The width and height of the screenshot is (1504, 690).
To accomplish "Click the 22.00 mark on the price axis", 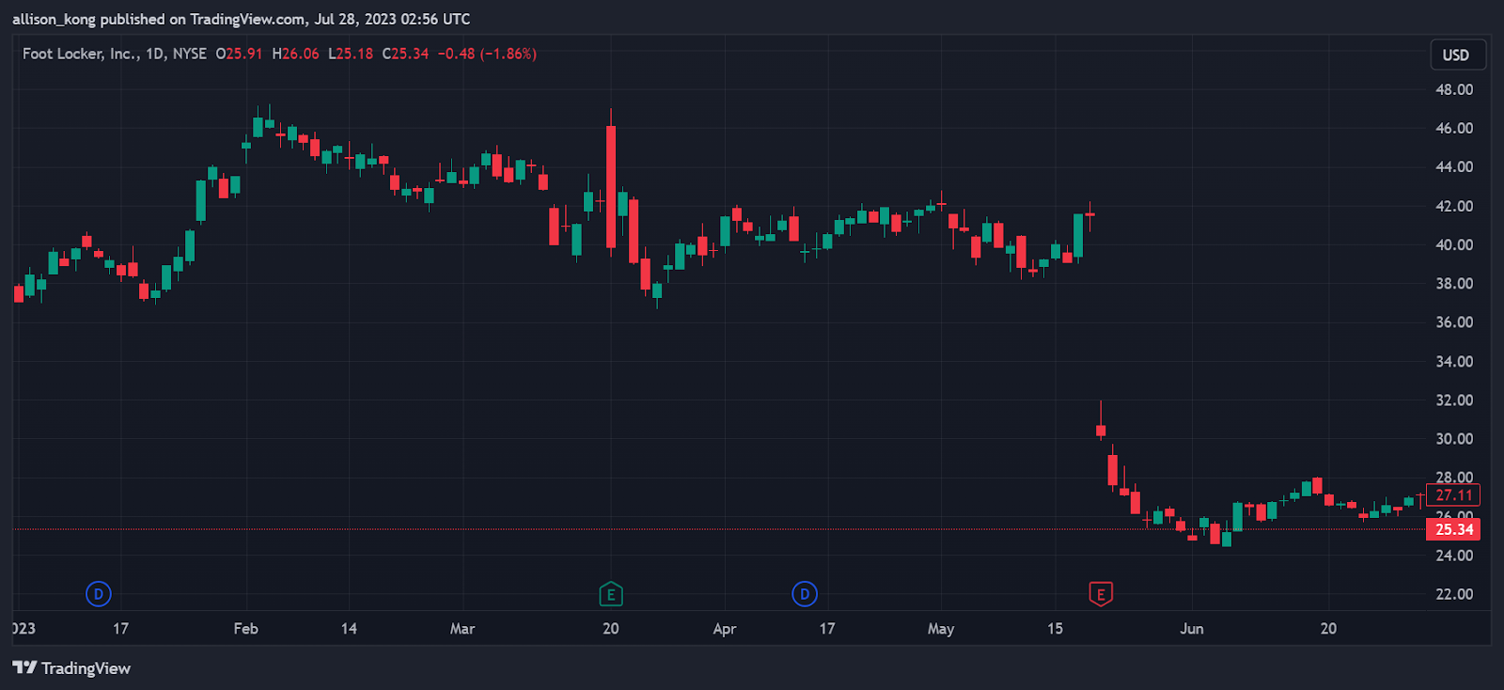I will (1454, 594).
